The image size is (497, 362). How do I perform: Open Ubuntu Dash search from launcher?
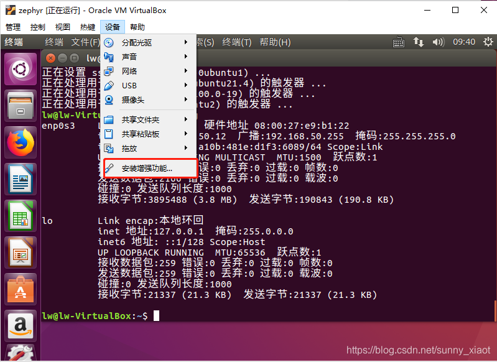(21, 69)
